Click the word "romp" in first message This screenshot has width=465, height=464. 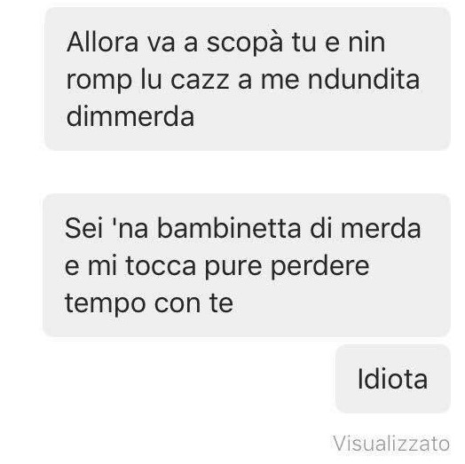point(99,81)
